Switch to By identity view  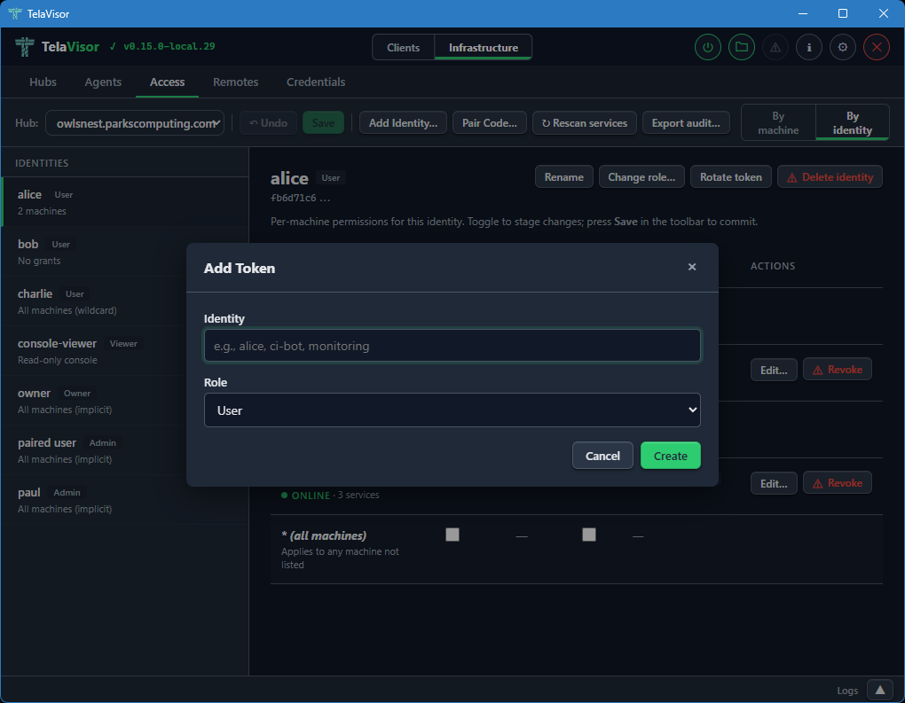(852, 123)
